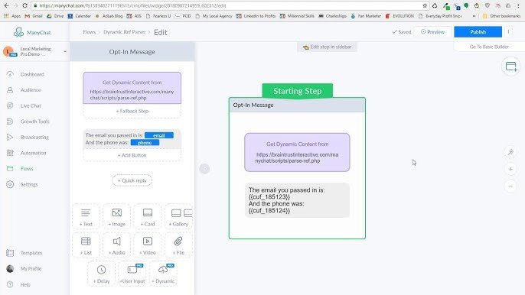Image resolution: width=525 pixels, height=295 pixels.
Task: Open the Other bookmarks folder
Action: 501,16
